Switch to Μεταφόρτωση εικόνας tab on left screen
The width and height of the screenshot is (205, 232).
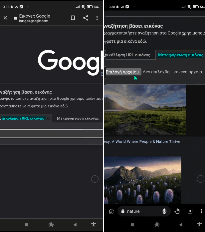pyautogui.click(x=78, y=118)
